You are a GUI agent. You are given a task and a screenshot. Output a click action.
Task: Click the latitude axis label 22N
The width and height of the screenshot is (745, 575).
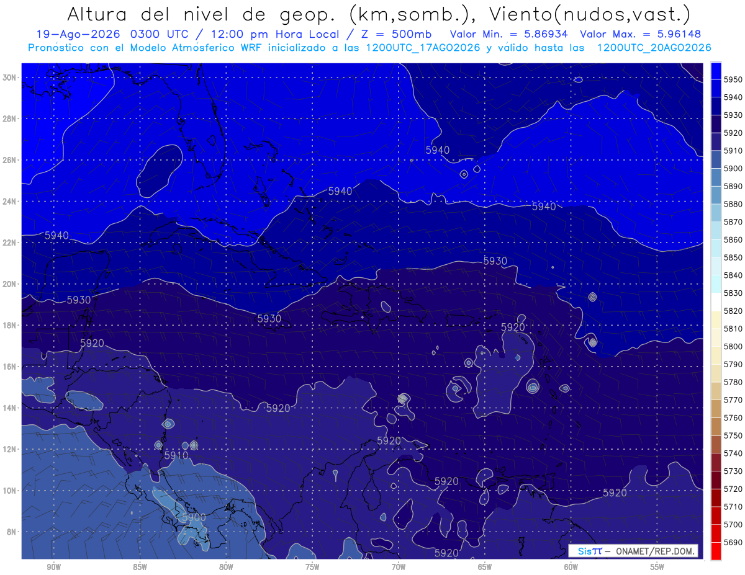pyautogui.click(x=11, y=243)
